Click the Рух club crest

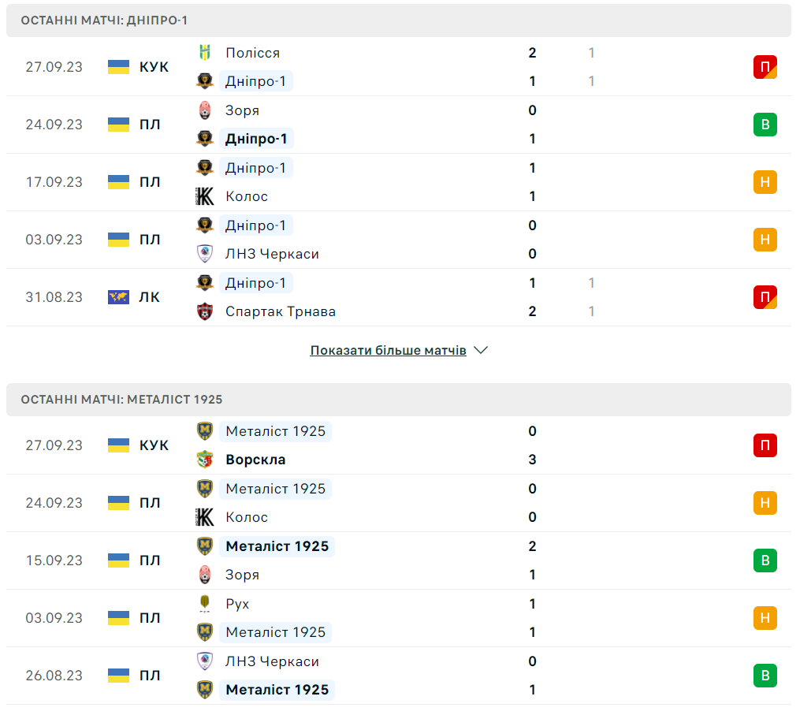[x=205, y=604]
